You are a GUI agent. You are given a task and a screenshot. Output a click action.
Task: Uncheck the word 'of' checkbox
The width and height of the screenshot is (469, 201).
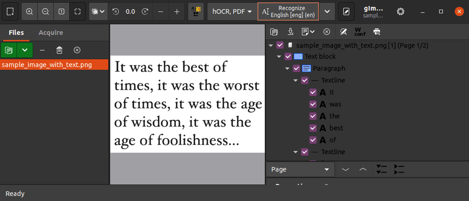[x=313, y=140]
